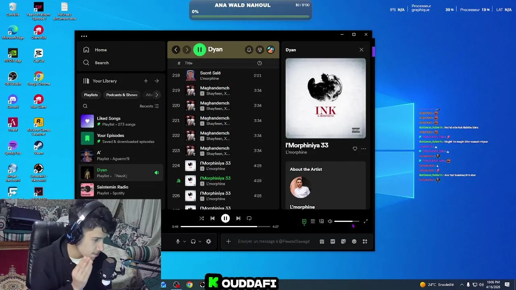Open Spotify Search
The height and width of the screenshot is (290, 516).
96,63
